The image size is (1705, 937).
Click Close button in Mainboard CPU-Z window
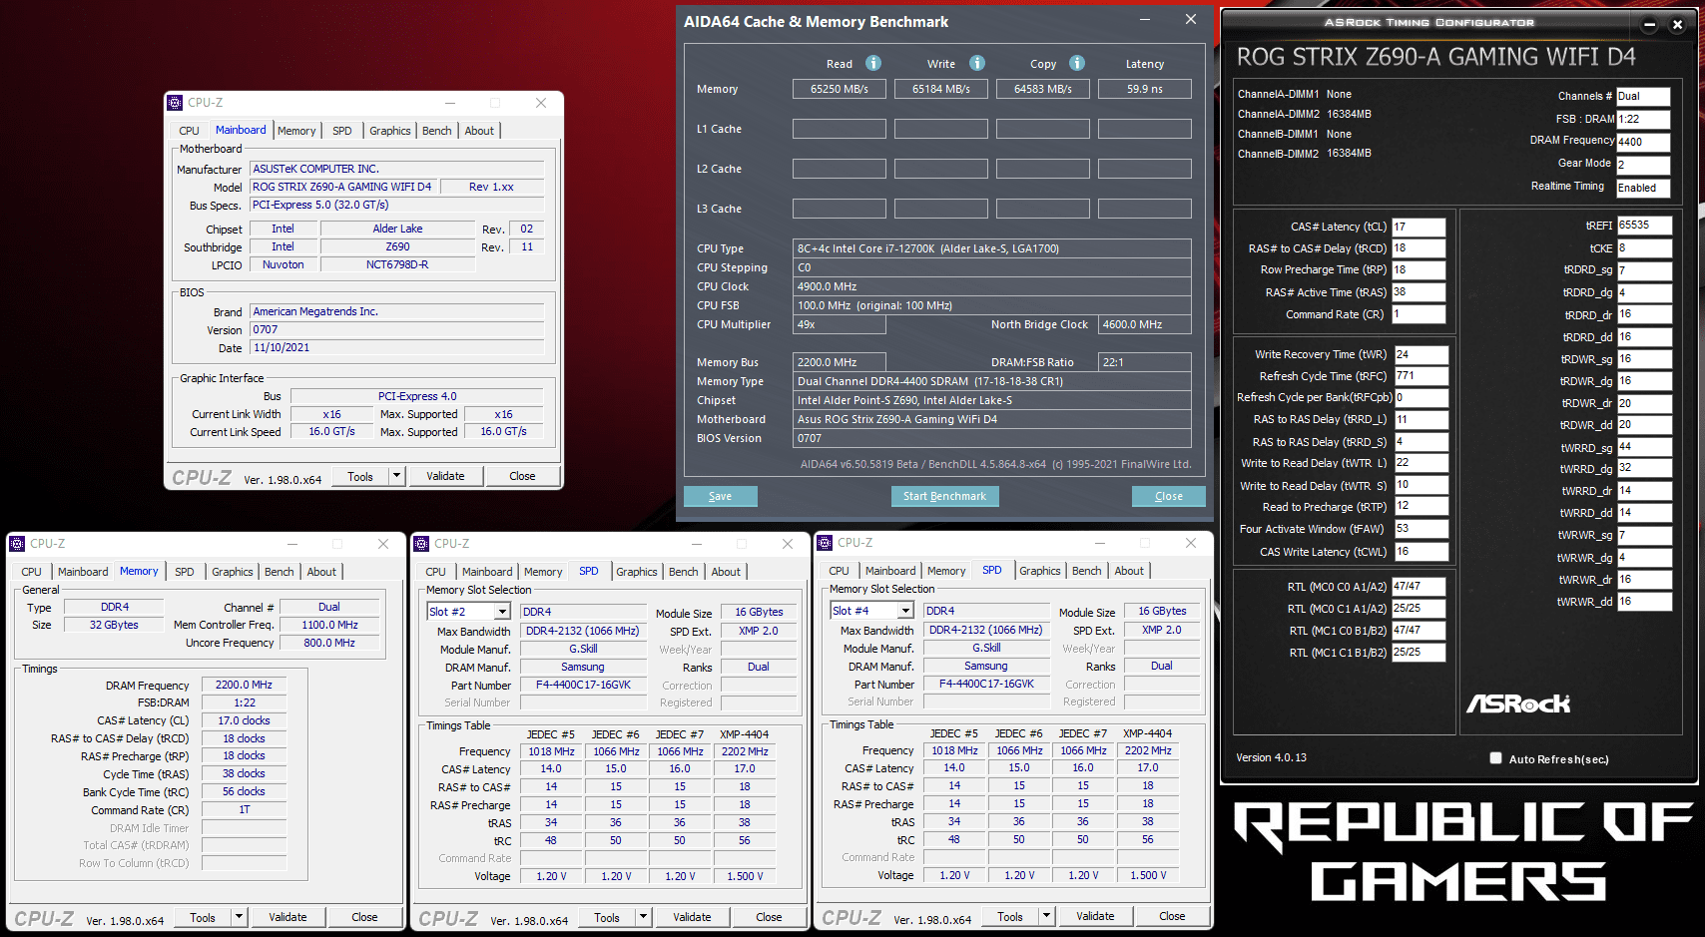click(522, 476)
